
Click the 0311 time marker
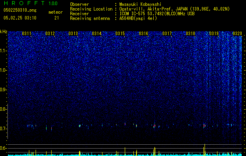(27, 34)
